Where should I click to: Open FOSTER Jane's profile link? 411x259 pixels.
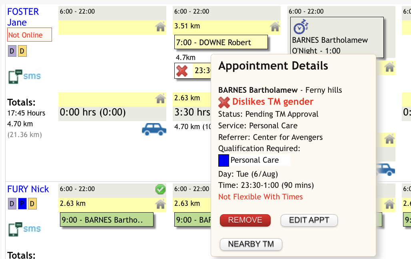pyautogui.click(x=23, y=17)
